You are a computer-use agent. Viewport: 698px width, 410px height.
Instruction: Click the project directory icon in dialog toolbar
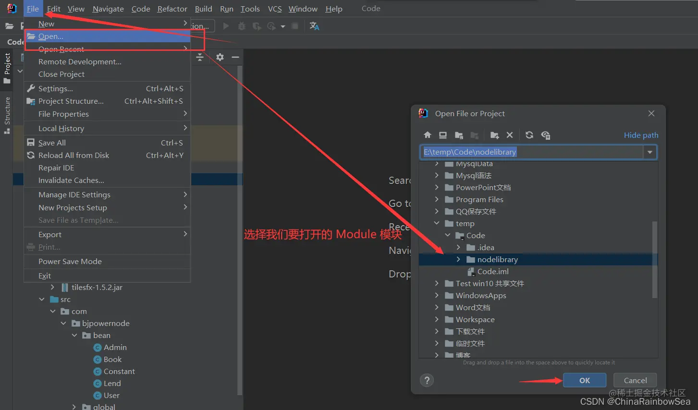pos(459,135)
